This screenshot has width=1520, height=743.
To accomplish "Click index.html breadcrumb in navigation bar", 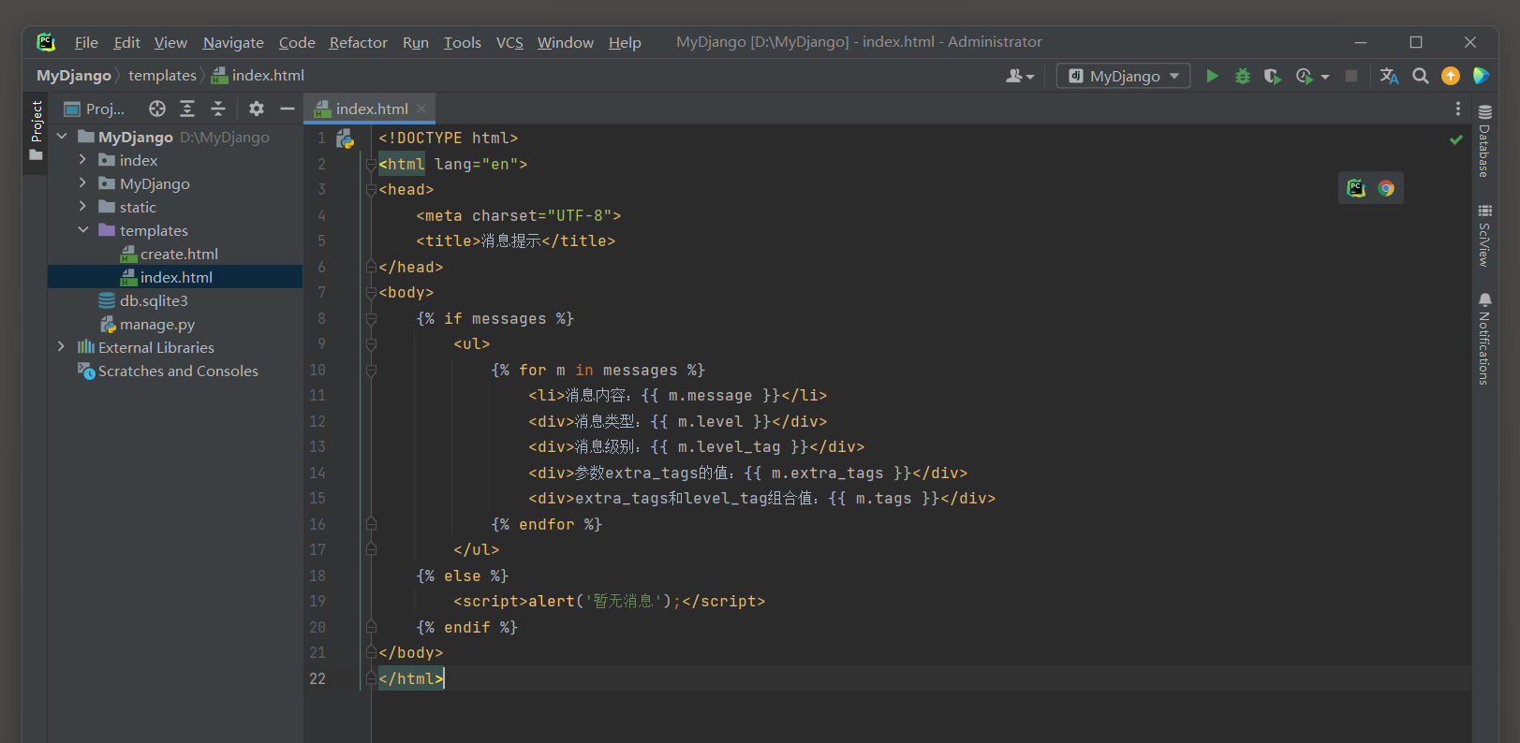I will [258, 76].
